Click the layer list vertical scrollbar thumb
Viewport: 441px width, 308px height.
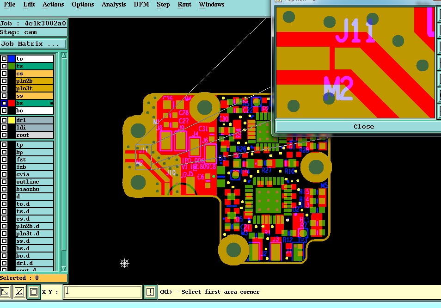[x=64, y=154]
